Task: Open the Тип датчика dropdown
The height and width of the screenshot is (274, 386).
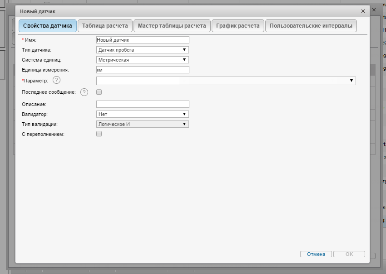Action: pyautogui.click(x=143, y=50)
